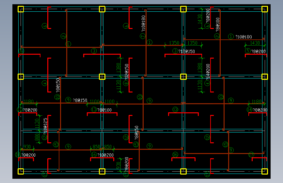Click 1130 dimension below ?14@200's 1380

coord(199,85)
